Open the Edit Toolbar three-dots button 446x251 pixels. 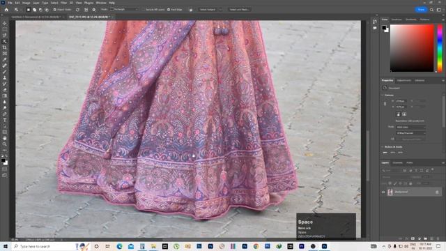point(5,151)
